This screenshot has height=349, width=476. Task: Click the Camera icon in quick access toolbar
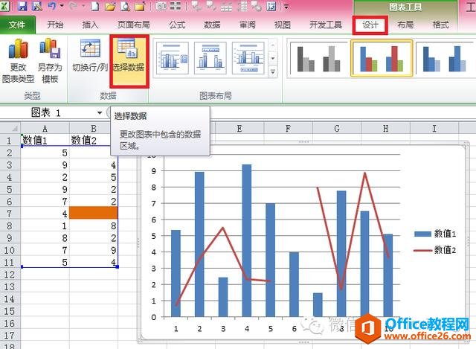click(x=161, y=6)
